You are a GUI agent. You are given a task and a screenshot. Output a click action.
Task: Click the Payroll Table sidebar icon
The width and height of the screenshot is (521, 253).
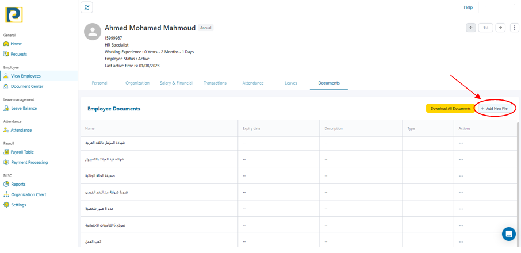[6, 152]
